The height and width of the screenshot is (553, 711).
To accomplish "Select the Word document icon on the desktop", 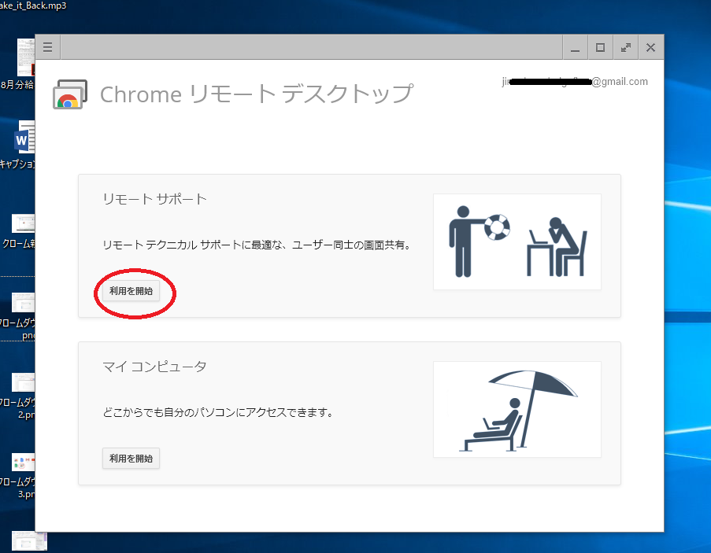I will coord(24,137).
